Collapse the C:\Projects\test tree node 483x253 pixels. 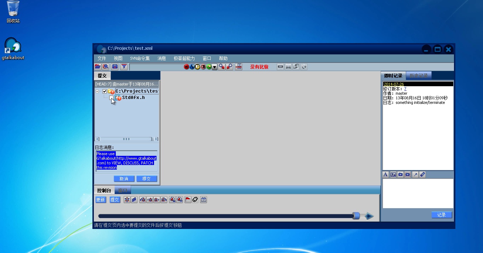pyautogui.click(x=97, y=91)
